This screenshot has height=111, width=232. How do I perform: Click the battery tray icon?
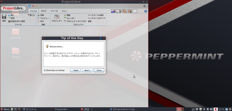(208, 109)
